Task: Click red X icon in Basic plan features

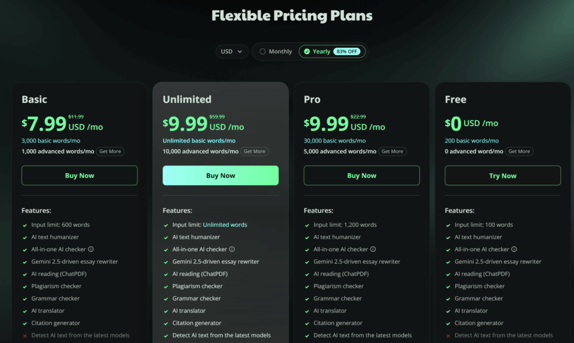Action: point(25,336)
